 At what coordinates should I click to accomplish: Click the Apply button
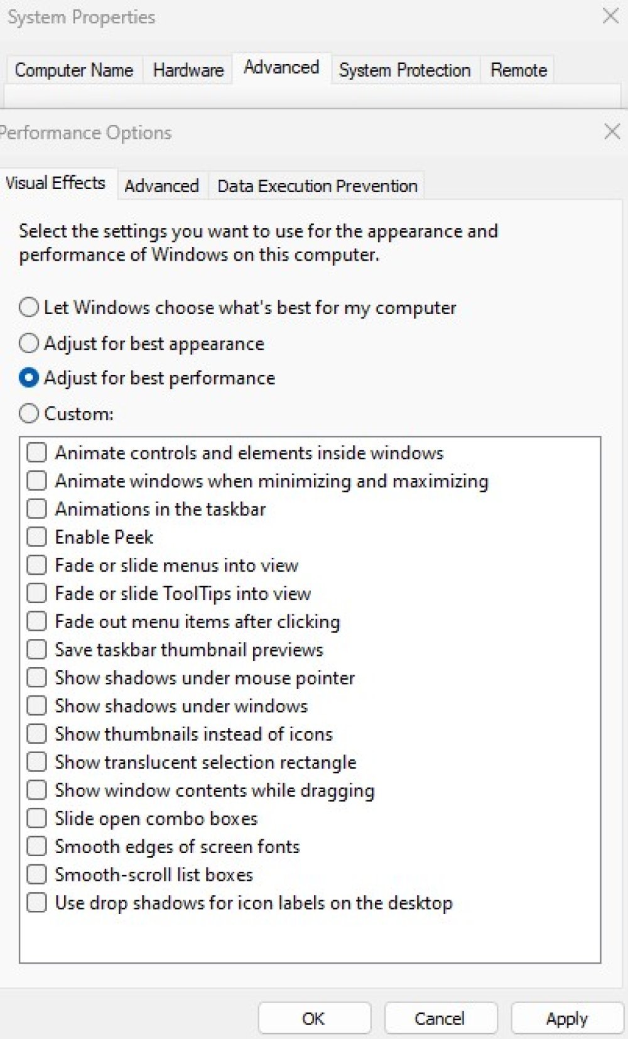pos(567,1018)
